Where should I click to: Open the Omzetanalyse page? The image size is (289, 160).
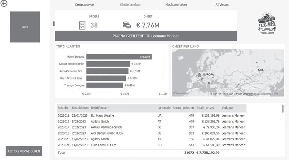tap(84, 5)
